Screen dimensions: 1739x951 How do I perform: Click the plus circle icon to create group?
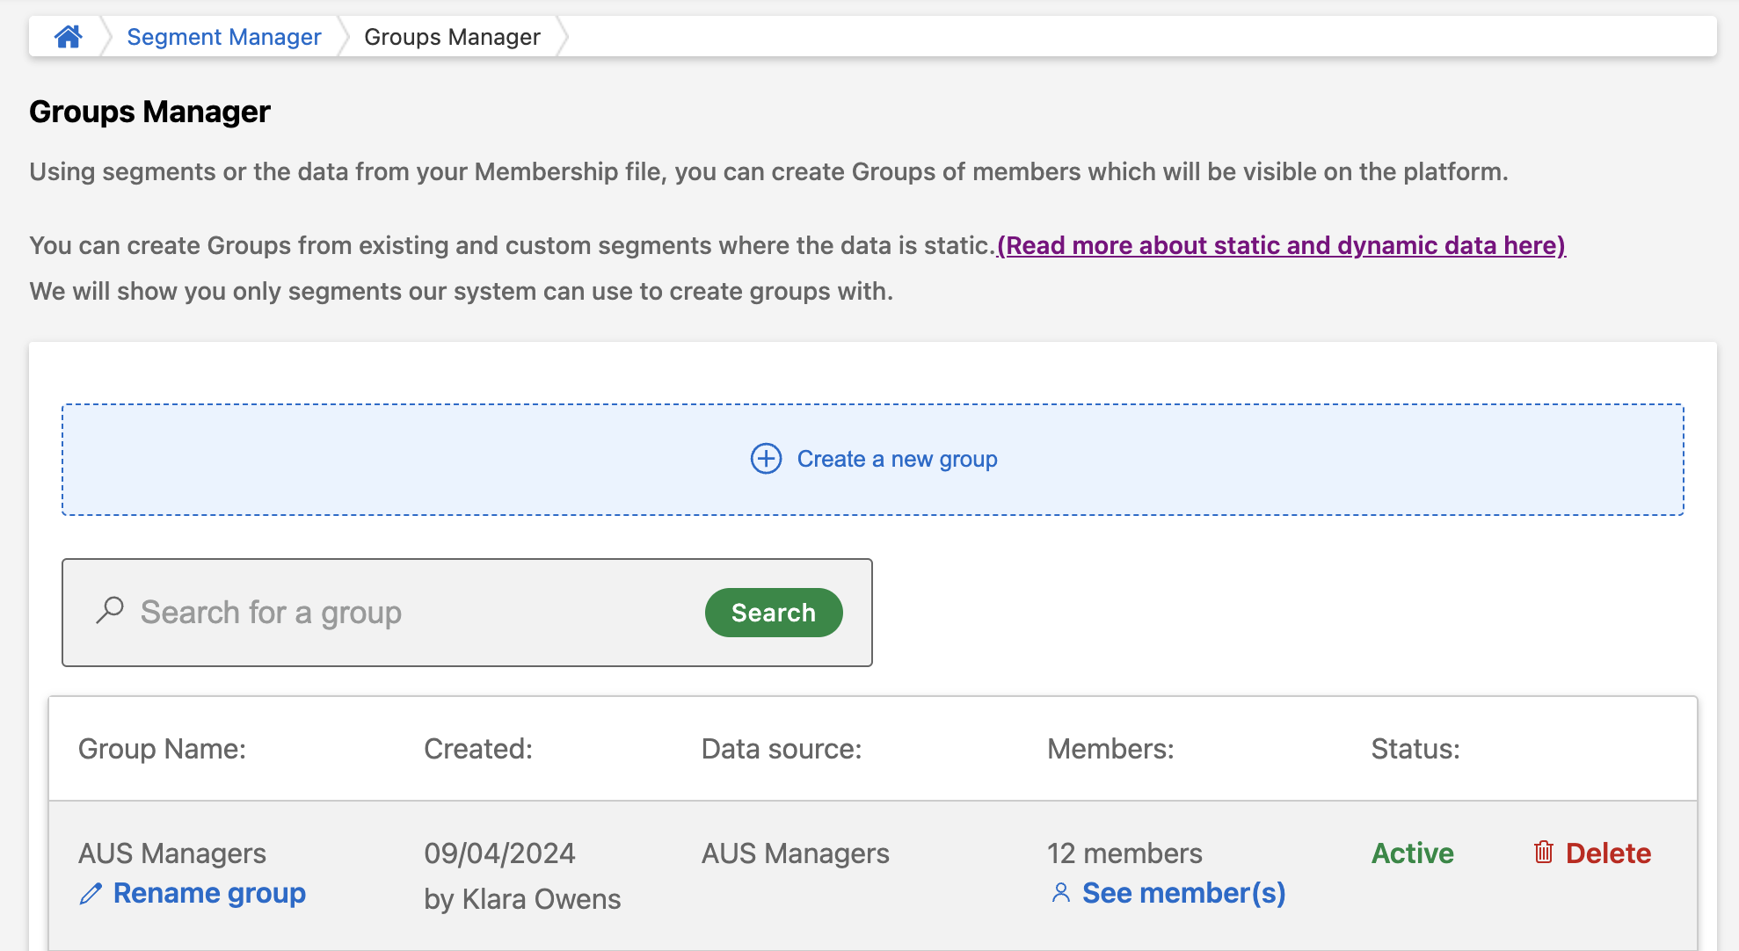coord(766,459)
